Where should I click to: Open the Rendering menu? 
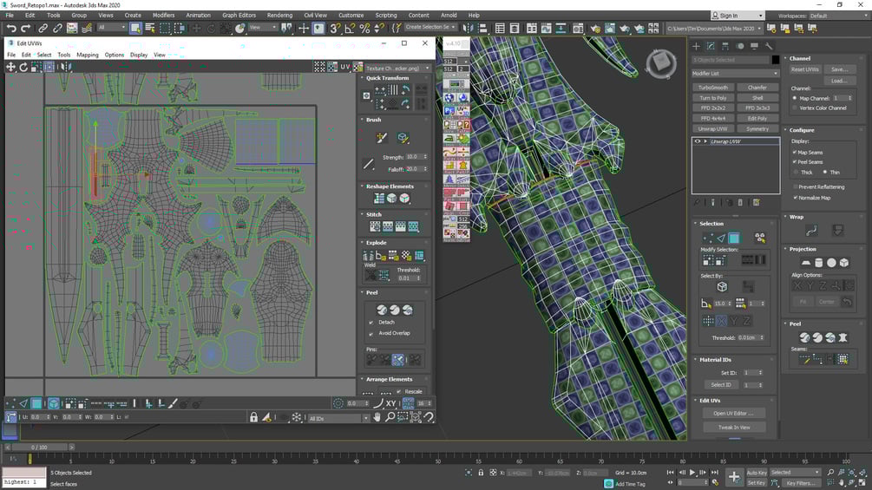pyautogui.click(x=279, y=15)
